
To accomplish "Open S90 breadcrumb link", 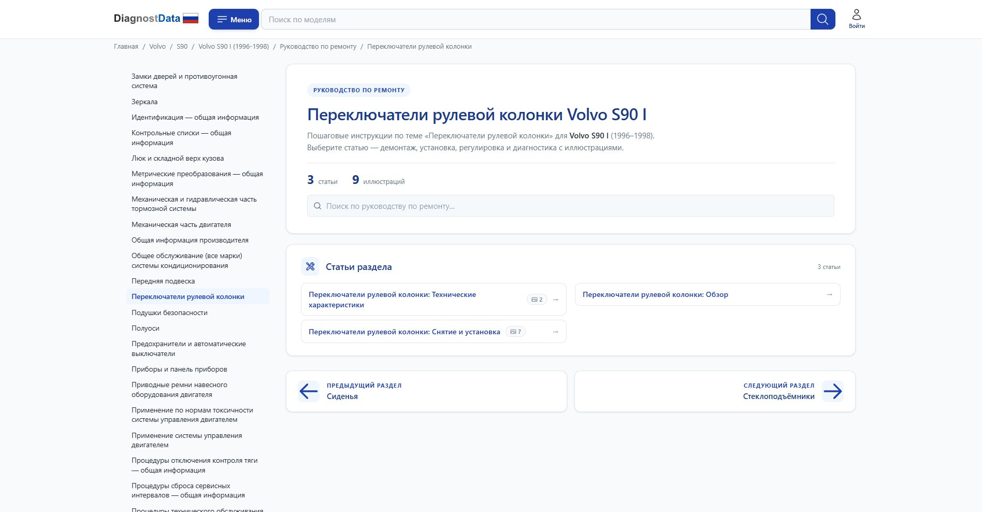I will (x=182, y=47).
